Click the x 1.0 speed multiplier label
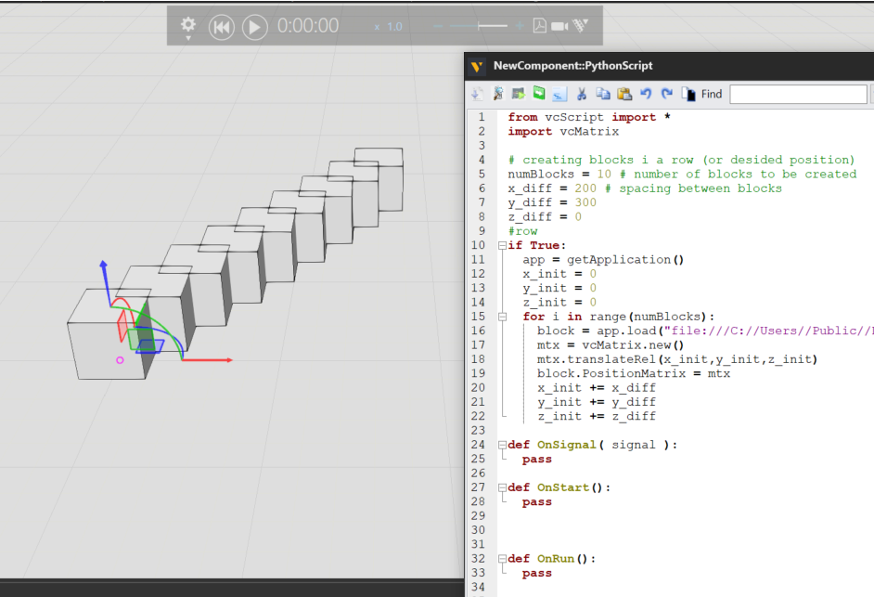 point(387,27)
